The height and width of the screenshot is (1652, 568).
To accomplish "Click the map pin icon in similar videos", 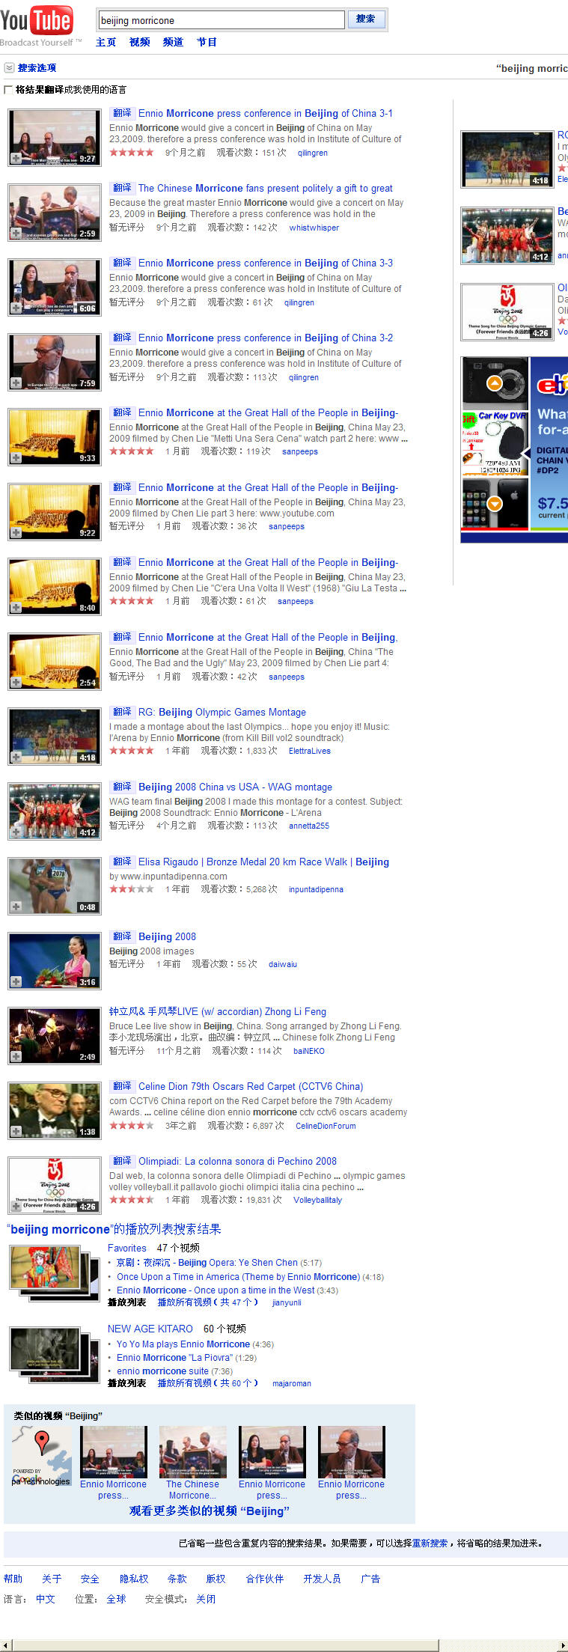I will click(43, 1442).
